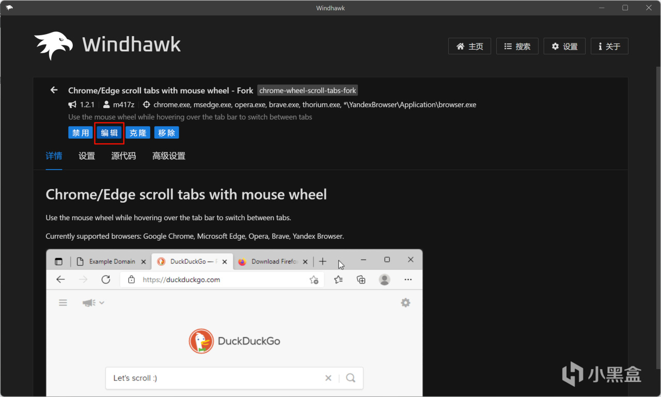
Task: Open the 高级设置 advanced settings tab
Action: pyautogui.click(x=169, y=156)
